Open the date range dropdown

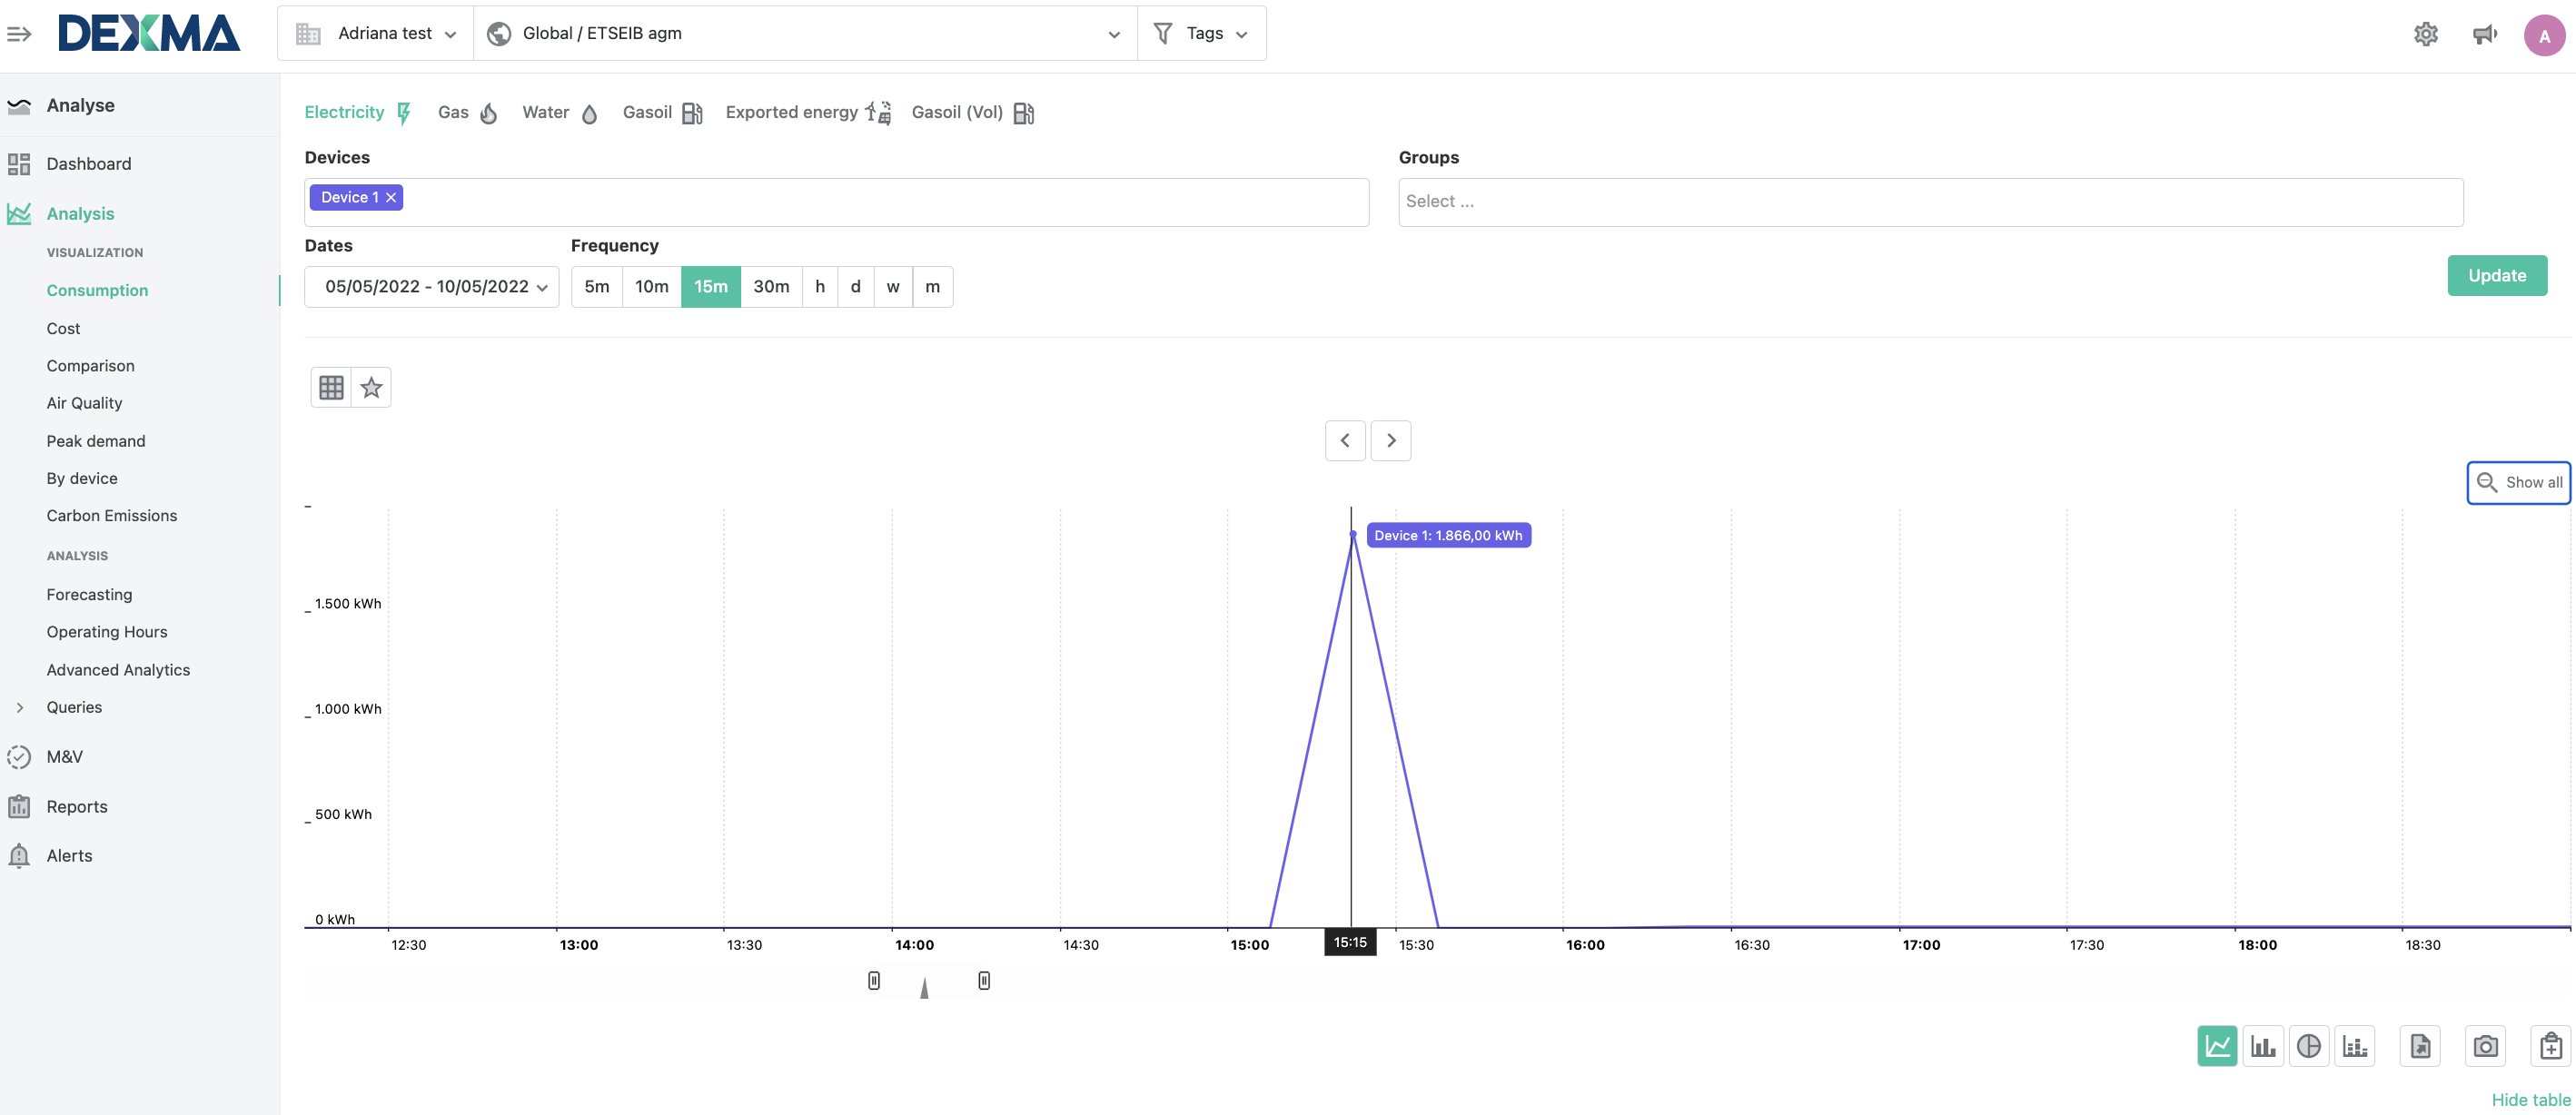[431, 286]
